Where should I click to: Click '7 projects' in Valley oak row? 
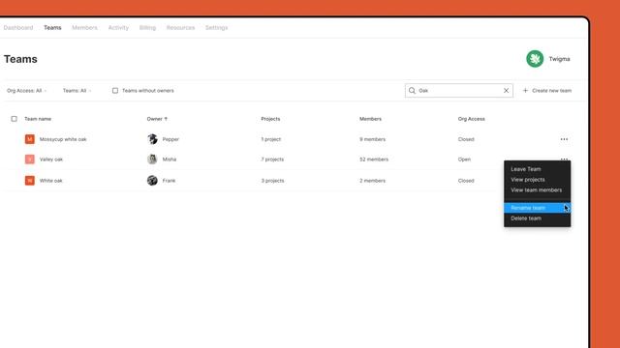[272, 159]
